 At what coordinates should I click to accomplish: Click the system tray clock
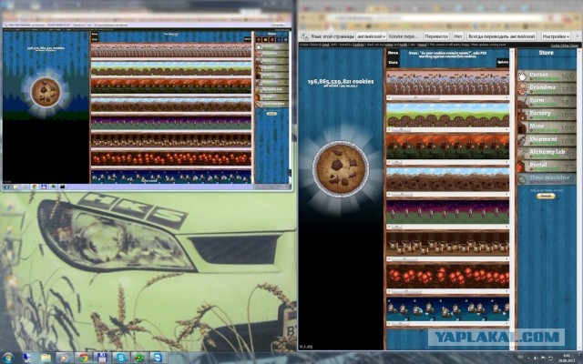(x=567, y=358)
